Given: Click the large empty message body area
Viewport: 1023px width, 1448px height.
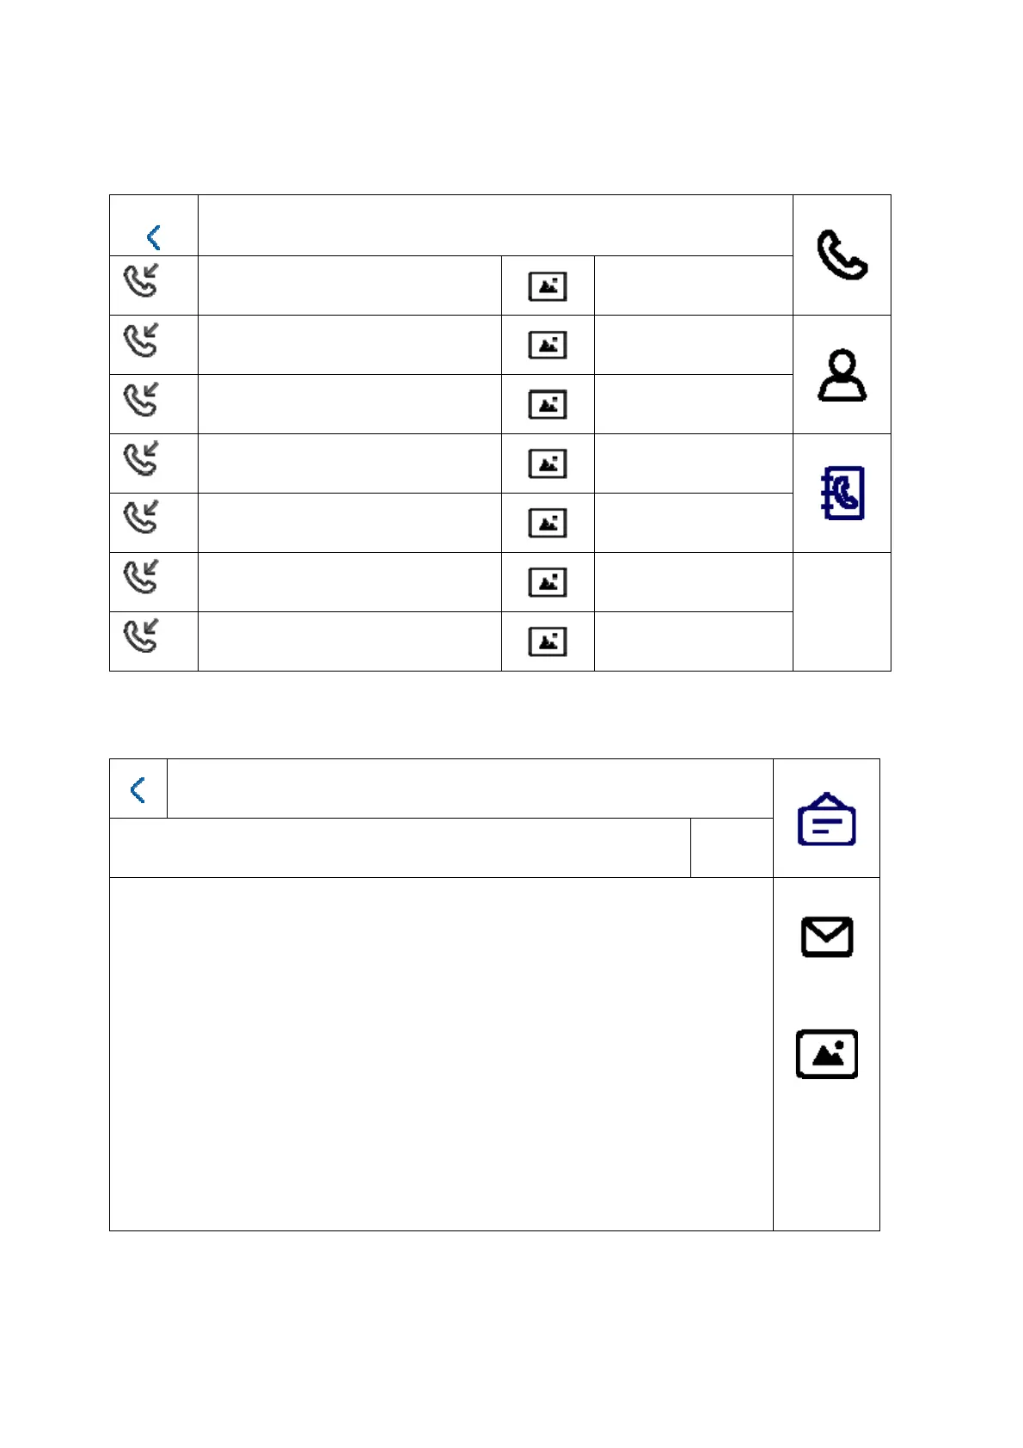Looking at the screenshot, I should [x=441, y=1053].
